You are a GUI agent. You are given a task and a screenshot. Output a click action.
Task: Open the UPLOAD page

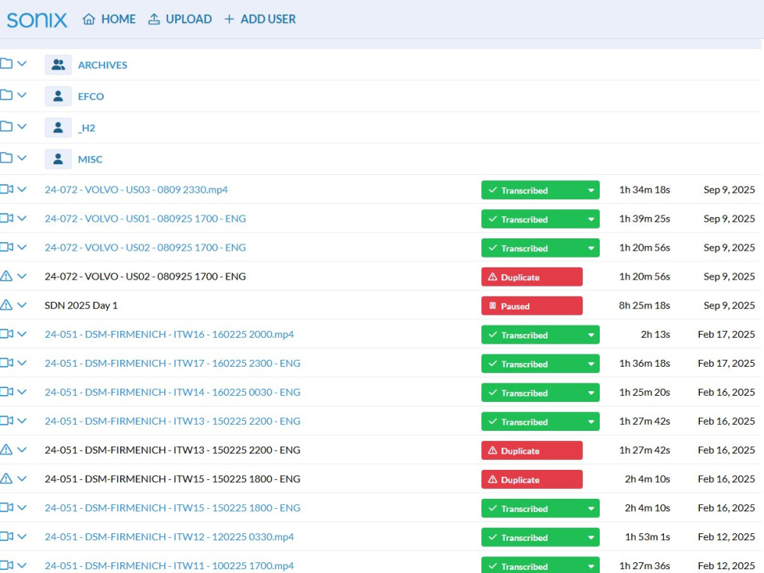(x=180, y=19)
